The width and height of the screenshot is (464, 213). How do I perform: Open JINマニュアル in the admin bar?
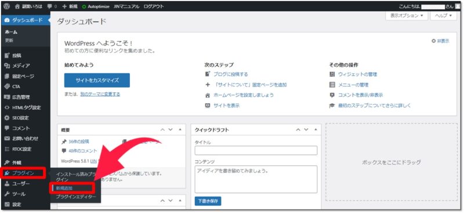tap(126, 6)
